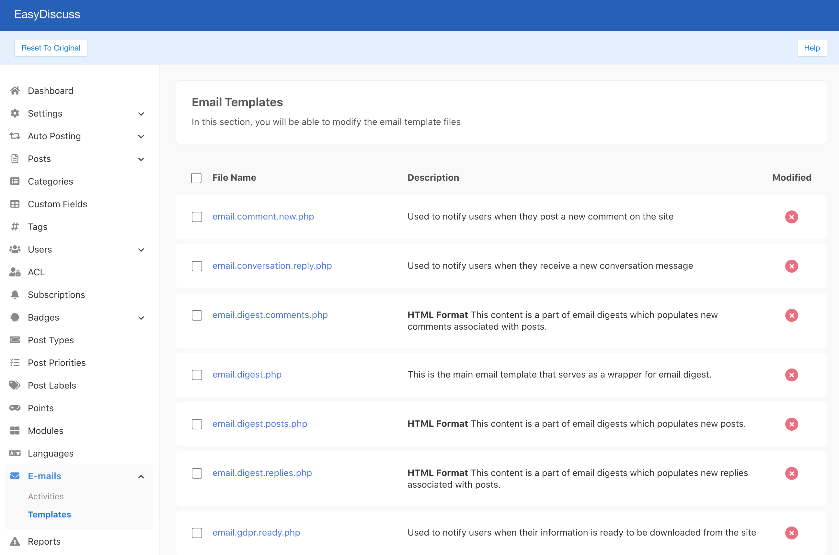Screen dimensions: 839x555
Task: Enable the checkbox beside email.gdpr.ready.php
Action: coord(197,533)
